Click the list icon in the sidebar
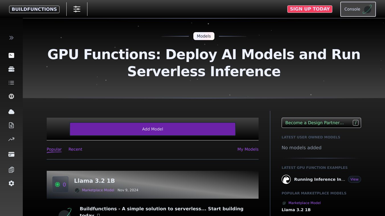This screenshot has width=385, height=216. pyautogui.click(x=11, y=83)
